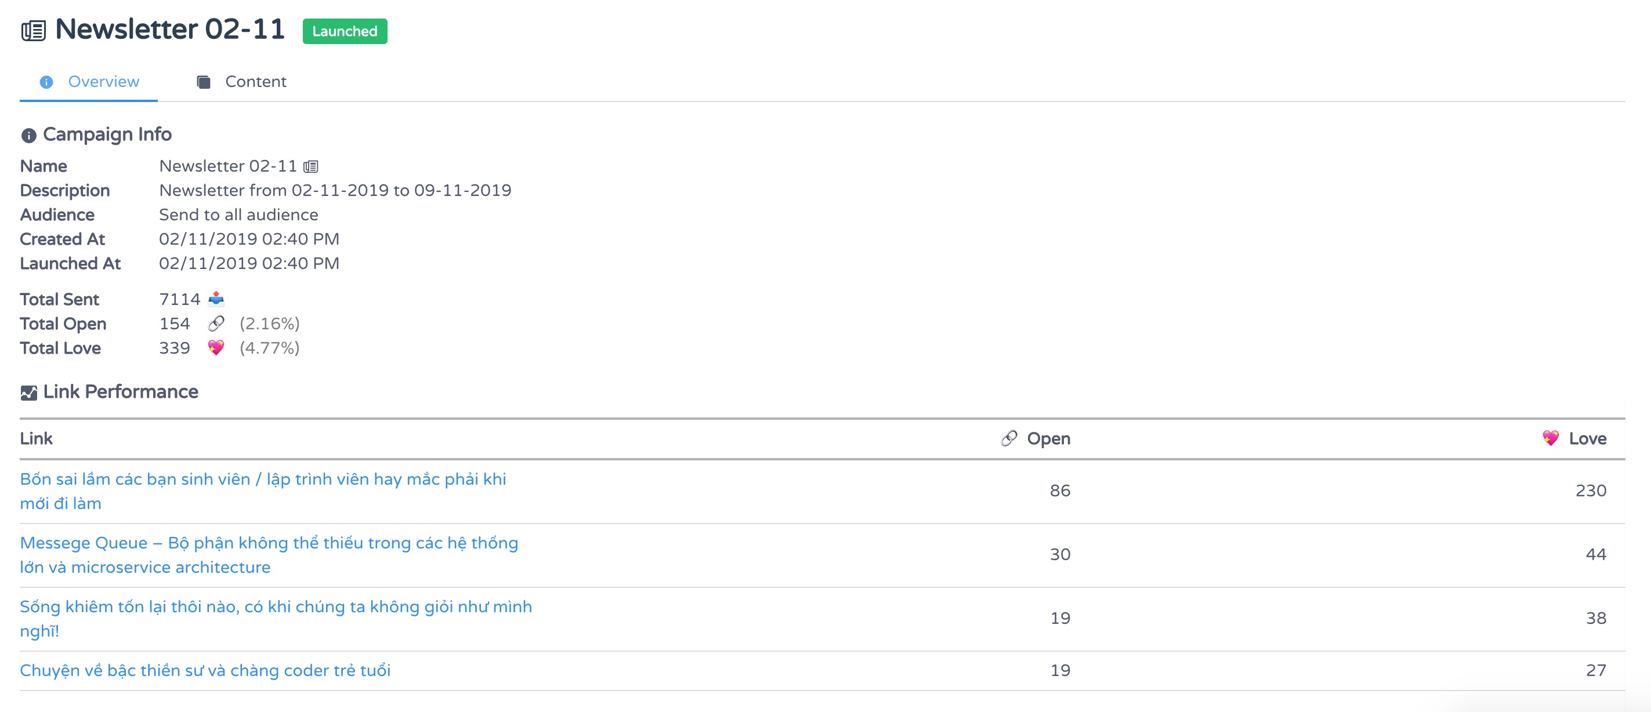
Task: Click the green Launched status badge
Action: point(344,31)
